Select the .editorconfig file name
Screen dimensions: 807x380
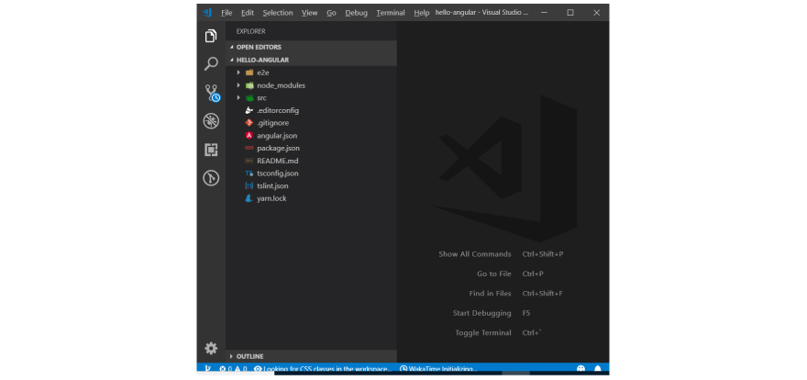coord(278,110)
